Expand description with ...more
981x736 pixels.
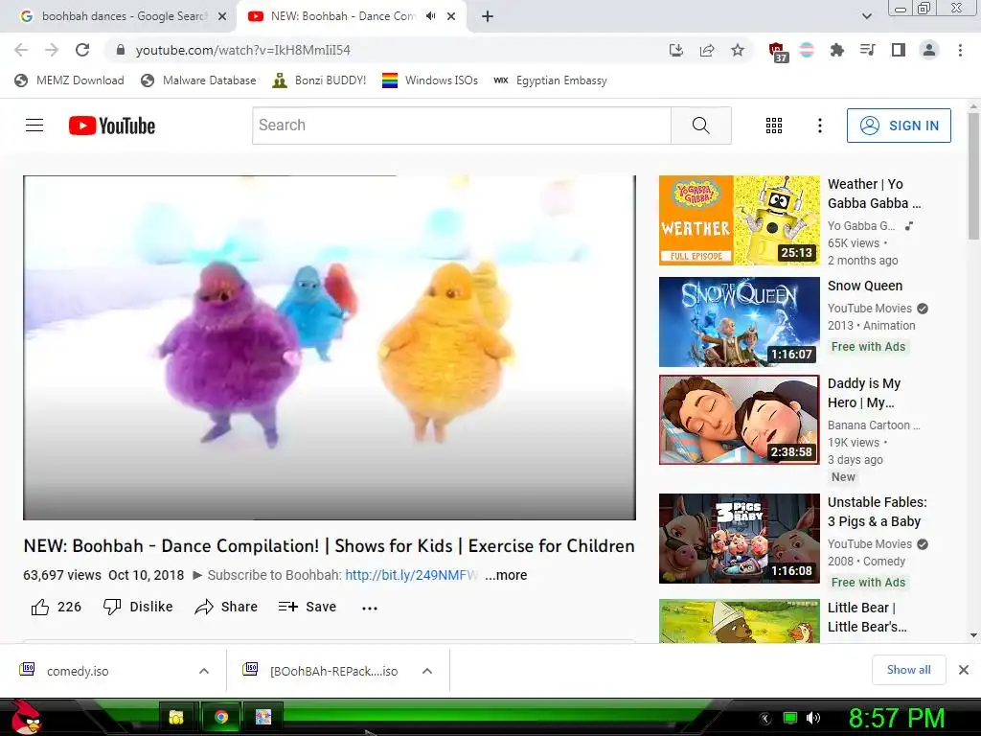[x=506, y=575]
